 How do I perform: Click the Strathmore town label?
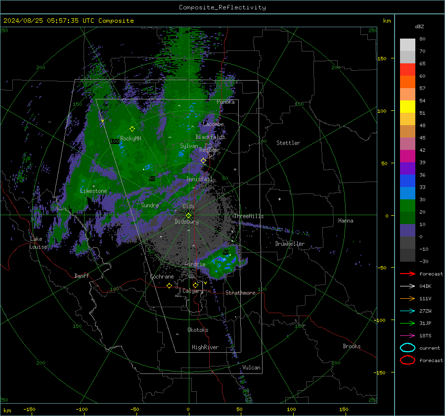pos(240,293)
